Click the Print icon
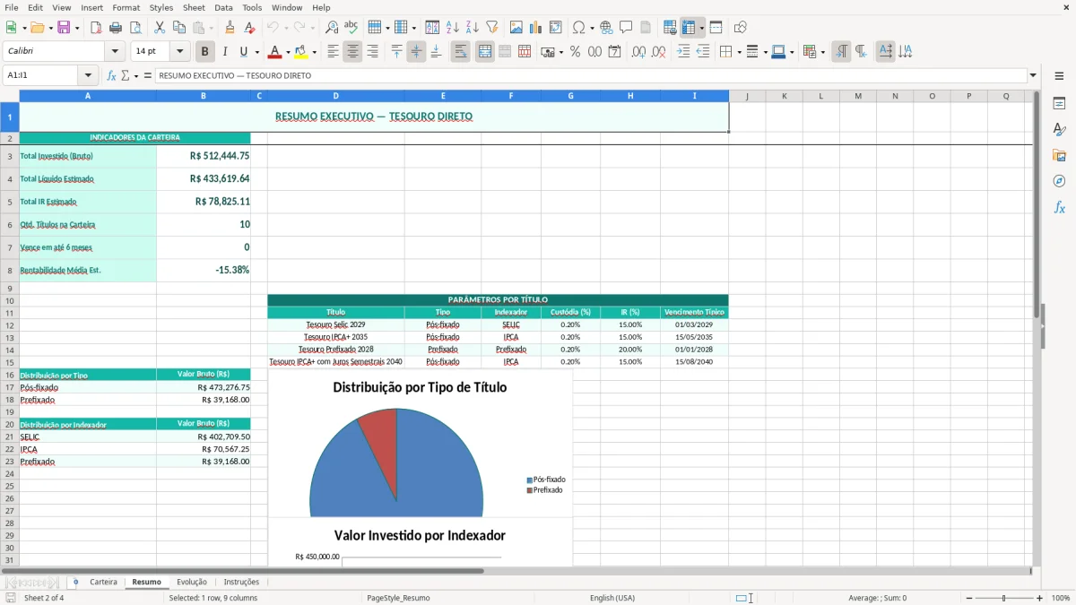 coord(116,28)
